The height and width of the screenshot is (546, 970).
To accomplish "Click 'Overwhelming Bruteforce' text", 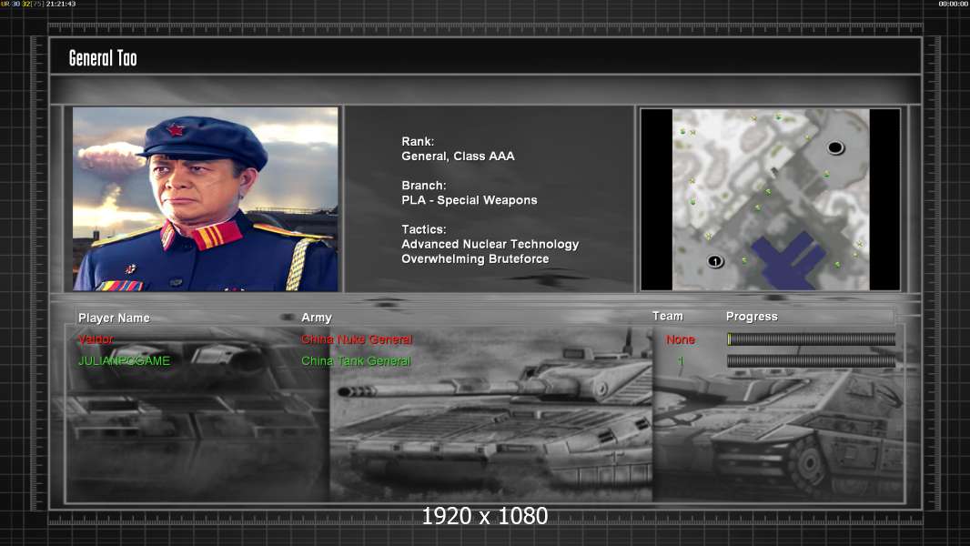I will click(475, 259).
